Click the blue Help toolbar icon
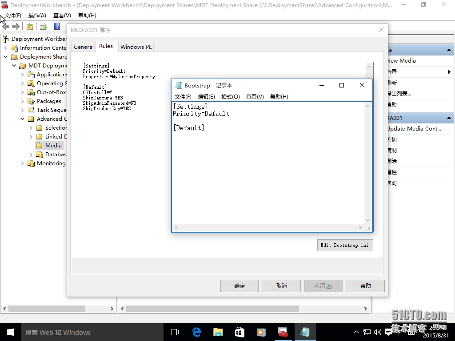455x341 pixels. coord(57,26)
